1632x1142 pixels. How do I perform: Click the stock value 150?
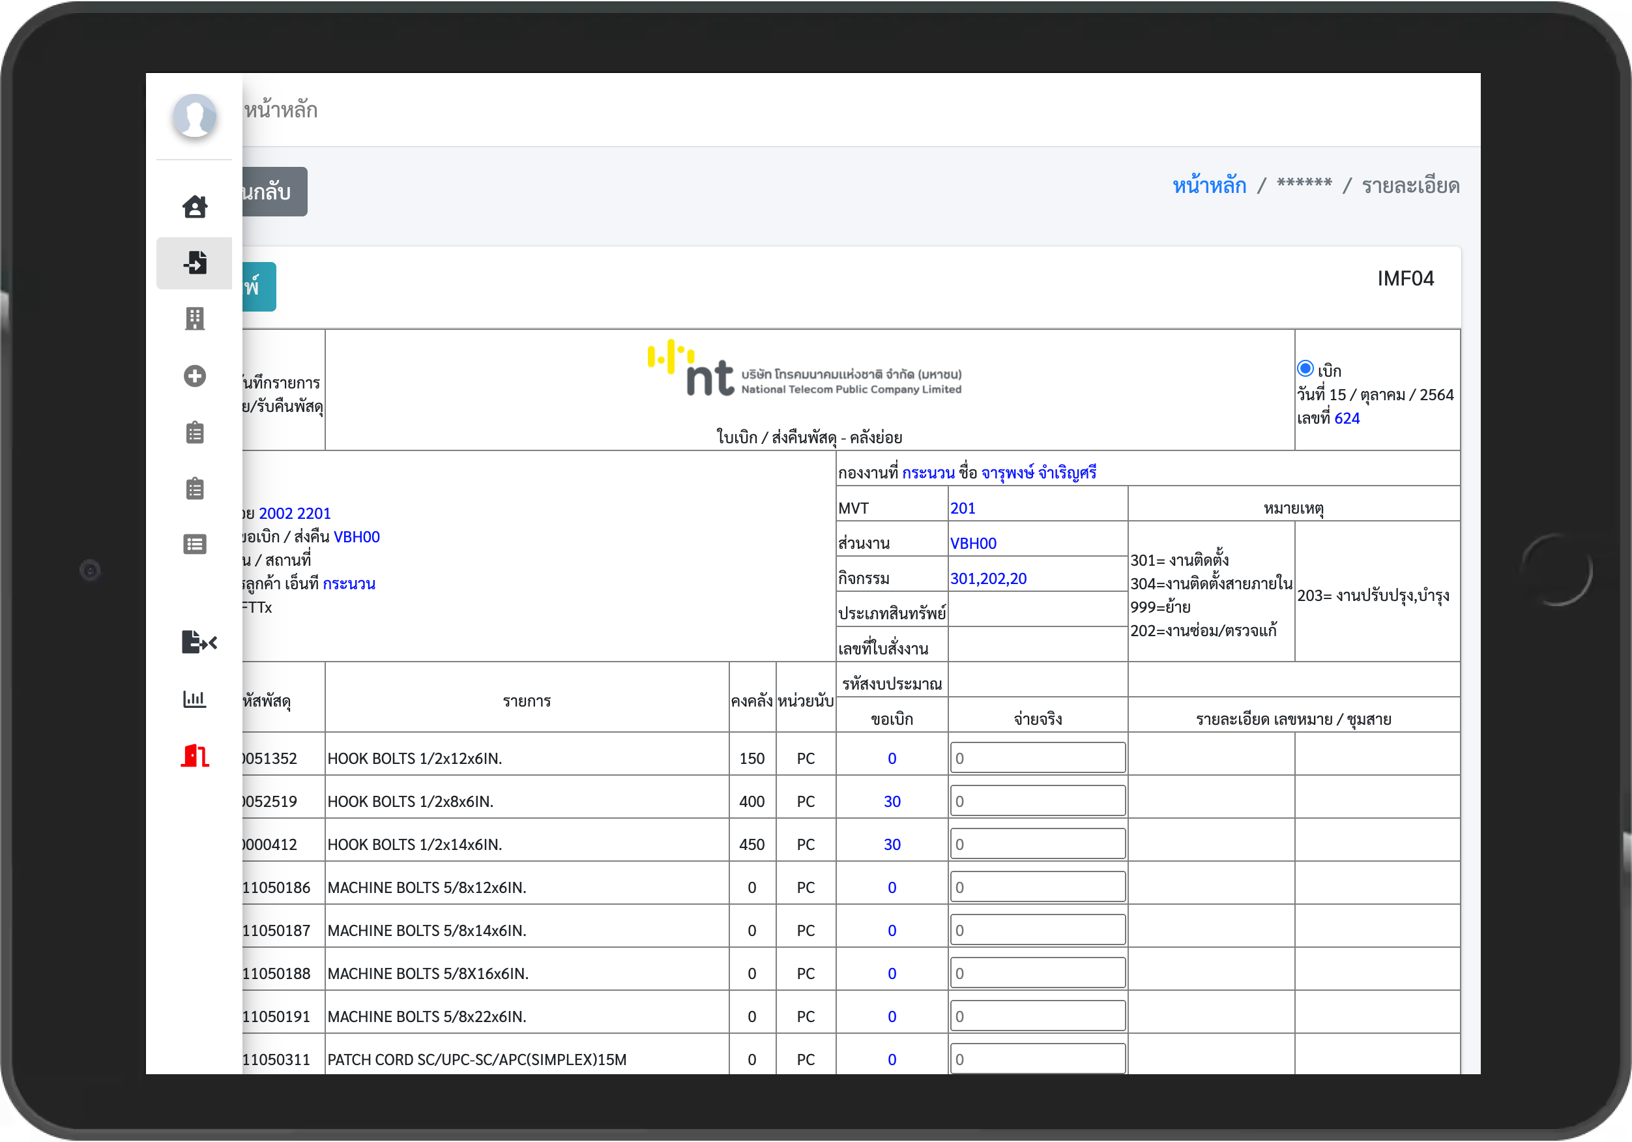point(751,758)
